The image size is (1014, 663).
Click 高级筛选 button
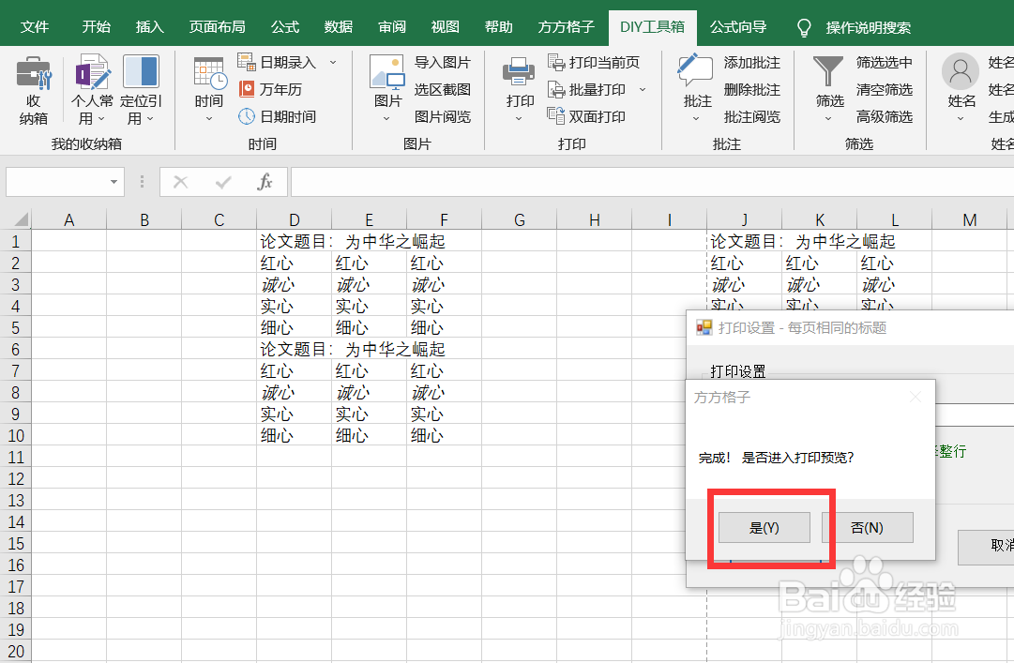point(885,117)
